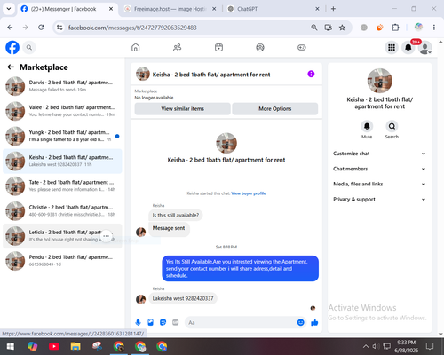The width and height of the screenshot is (444, 355).
Task: Attach a photo file icon
Action: coord(150,322)
